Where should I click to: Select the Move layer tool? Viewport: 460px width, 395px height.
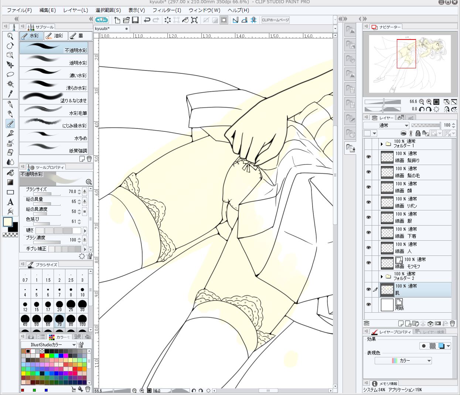10,65
